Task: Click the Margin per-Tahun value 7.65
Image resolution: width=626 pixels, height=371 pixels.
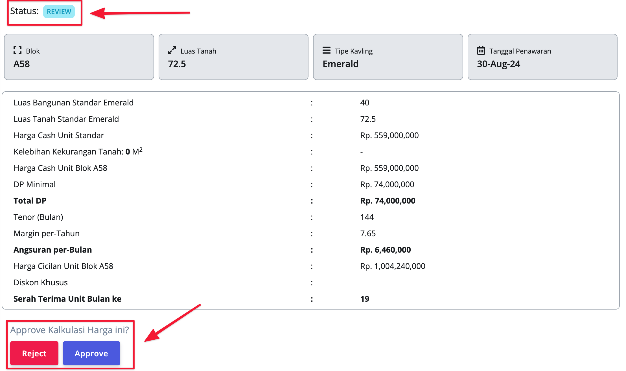Action: point(368,233)
